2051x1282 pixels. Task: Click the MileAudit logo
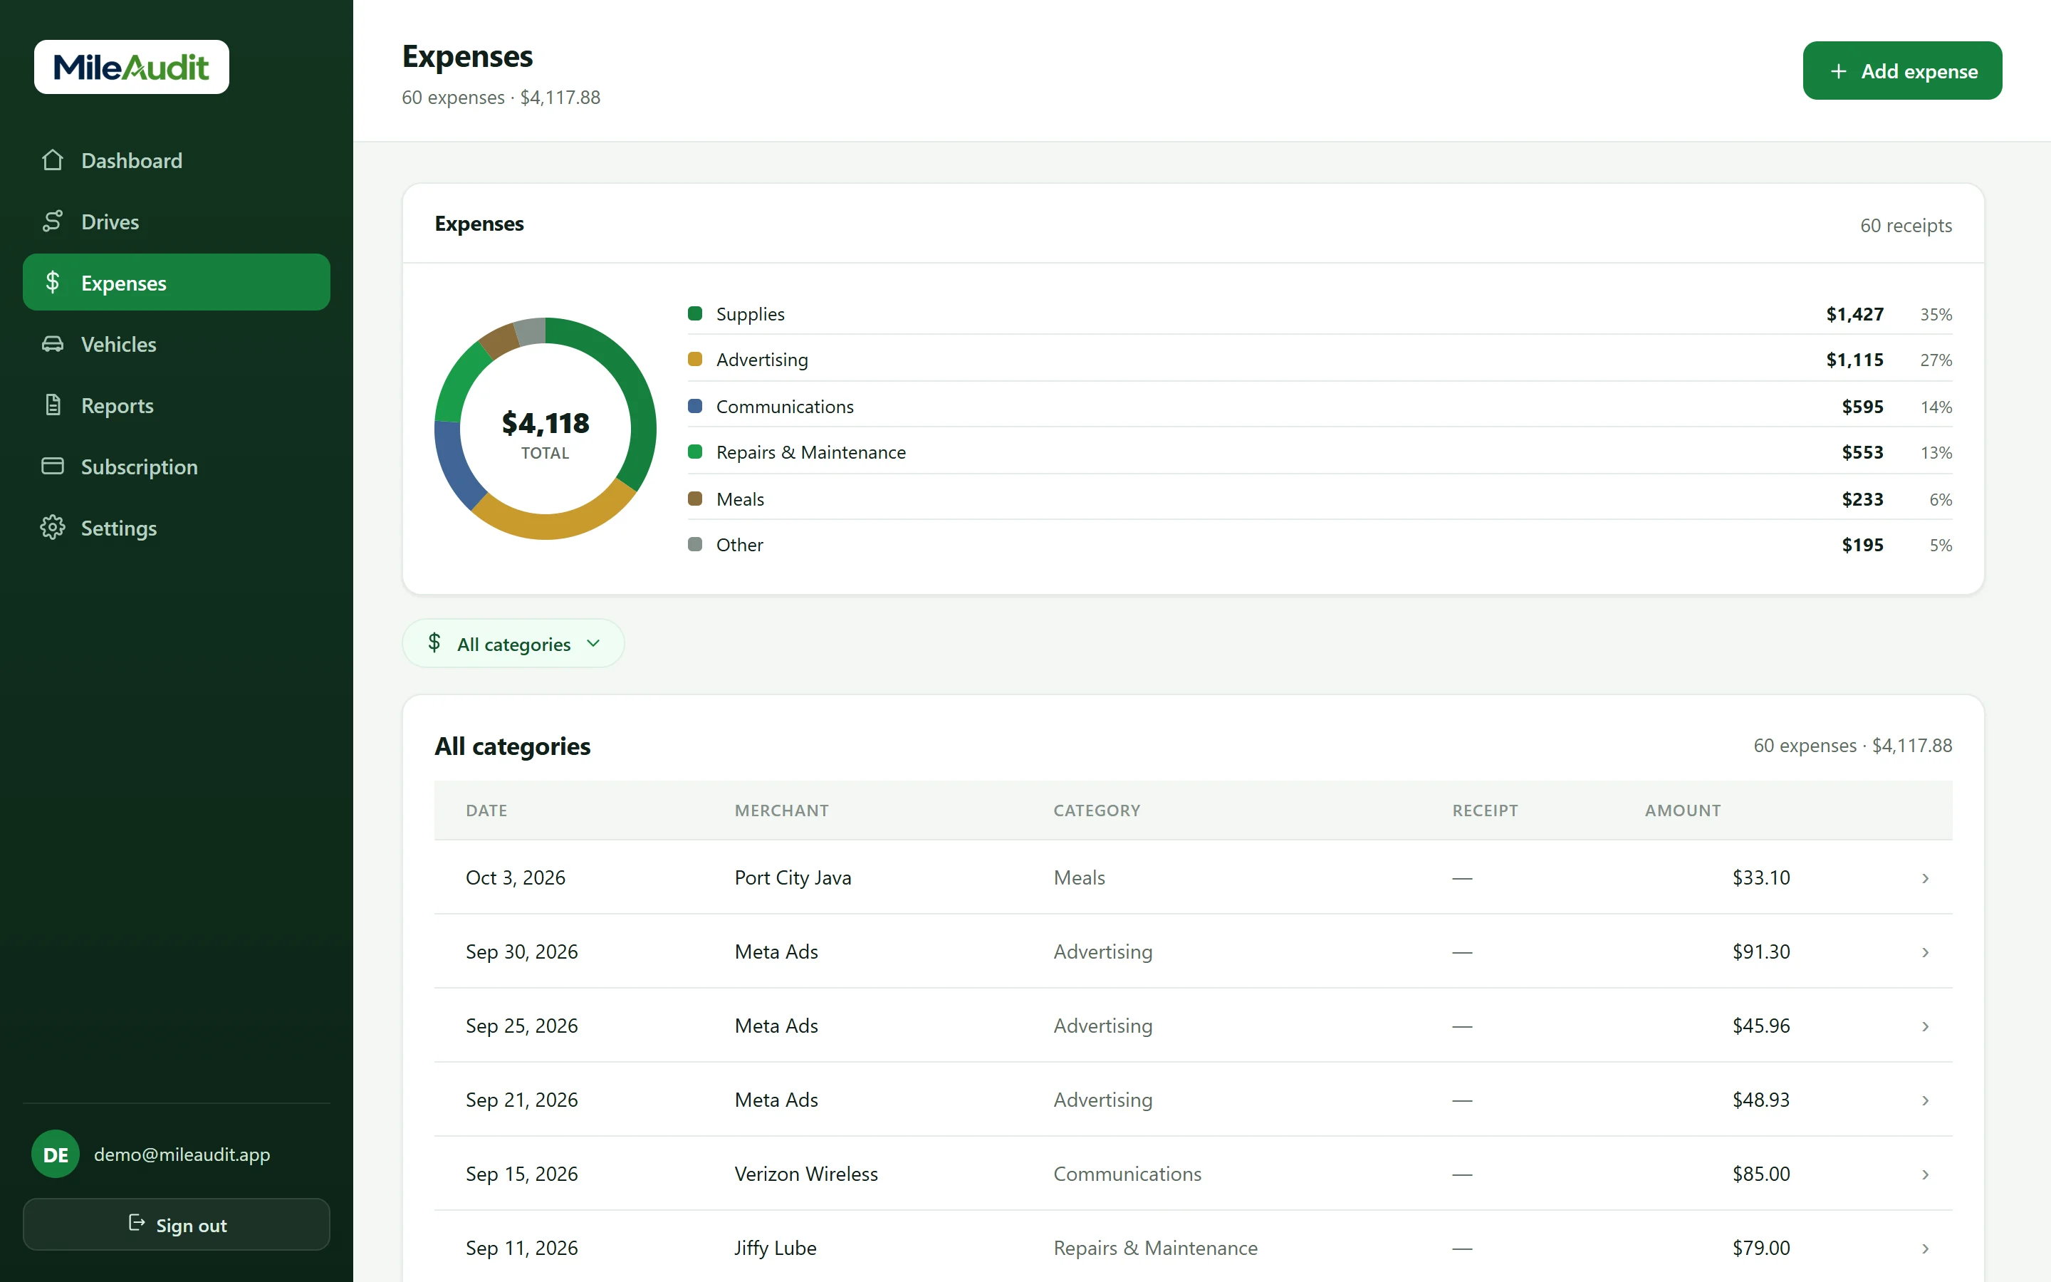(131, 67)
